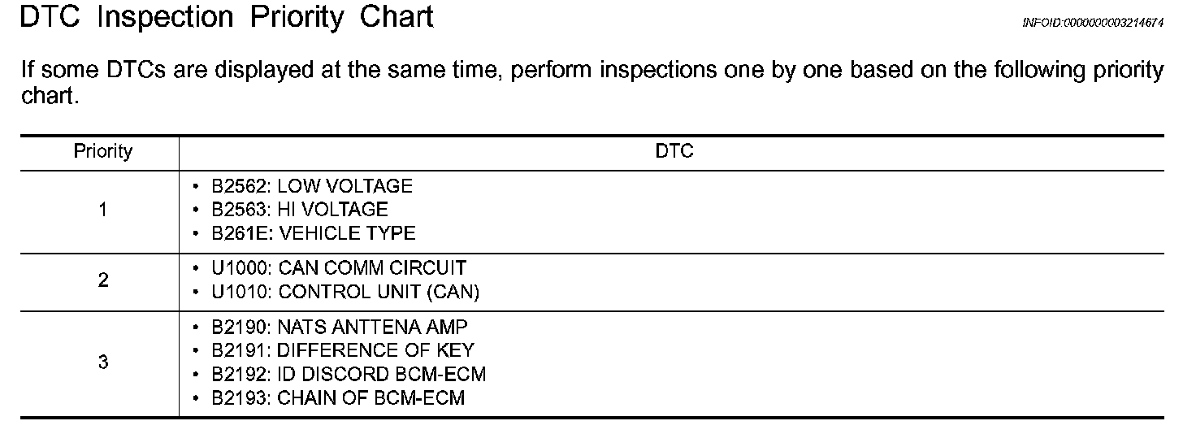Select B261E: VEHICLE TYPE entry

point(314,234)
